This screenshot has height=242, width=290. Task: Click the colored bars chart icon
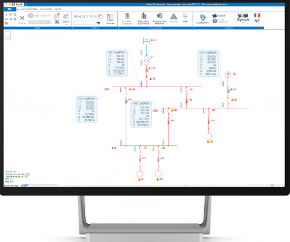point(143,16)
